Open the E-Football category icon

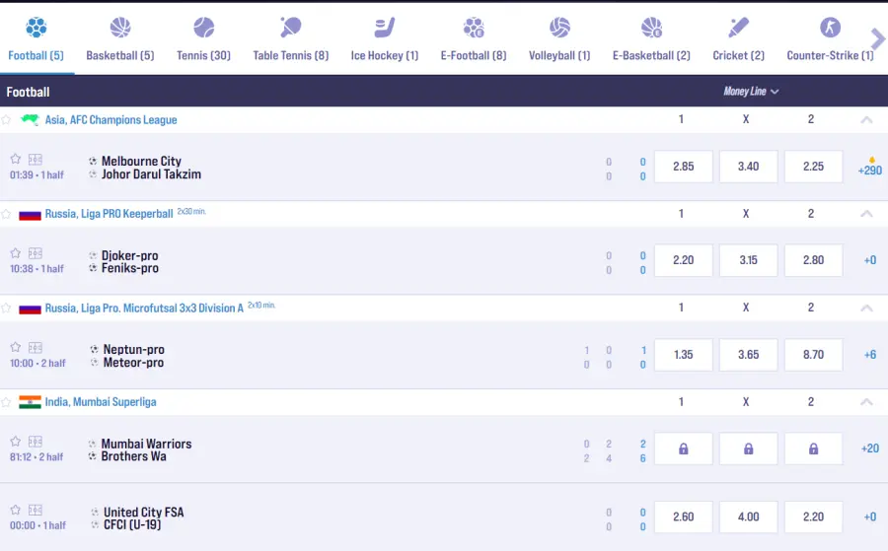coord(474,28)
